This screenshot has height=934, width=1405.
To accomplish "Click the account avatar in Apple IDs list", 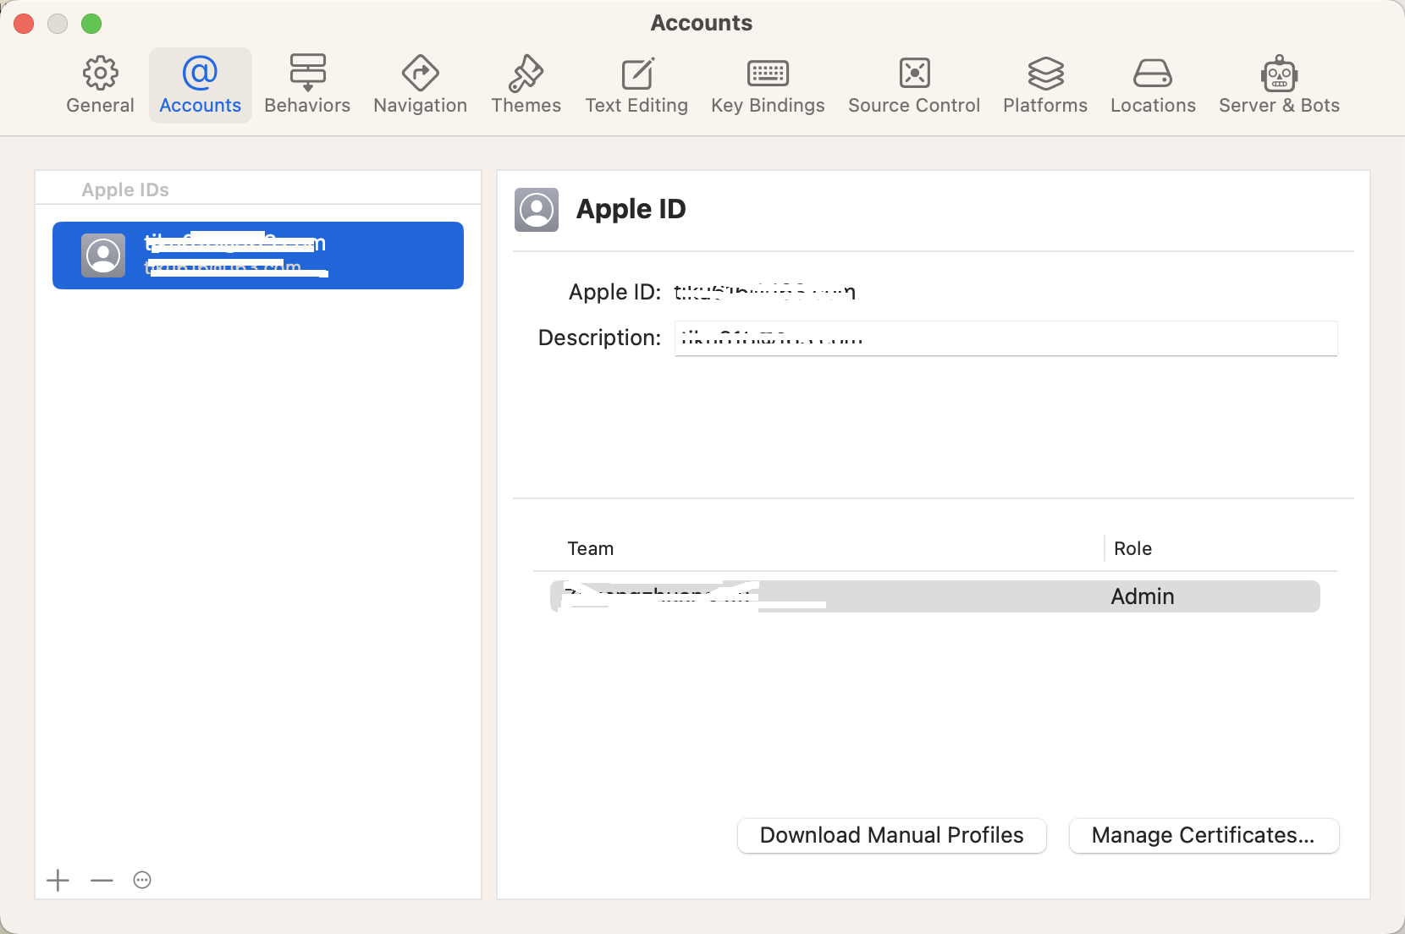I will (x=103, y=255).
